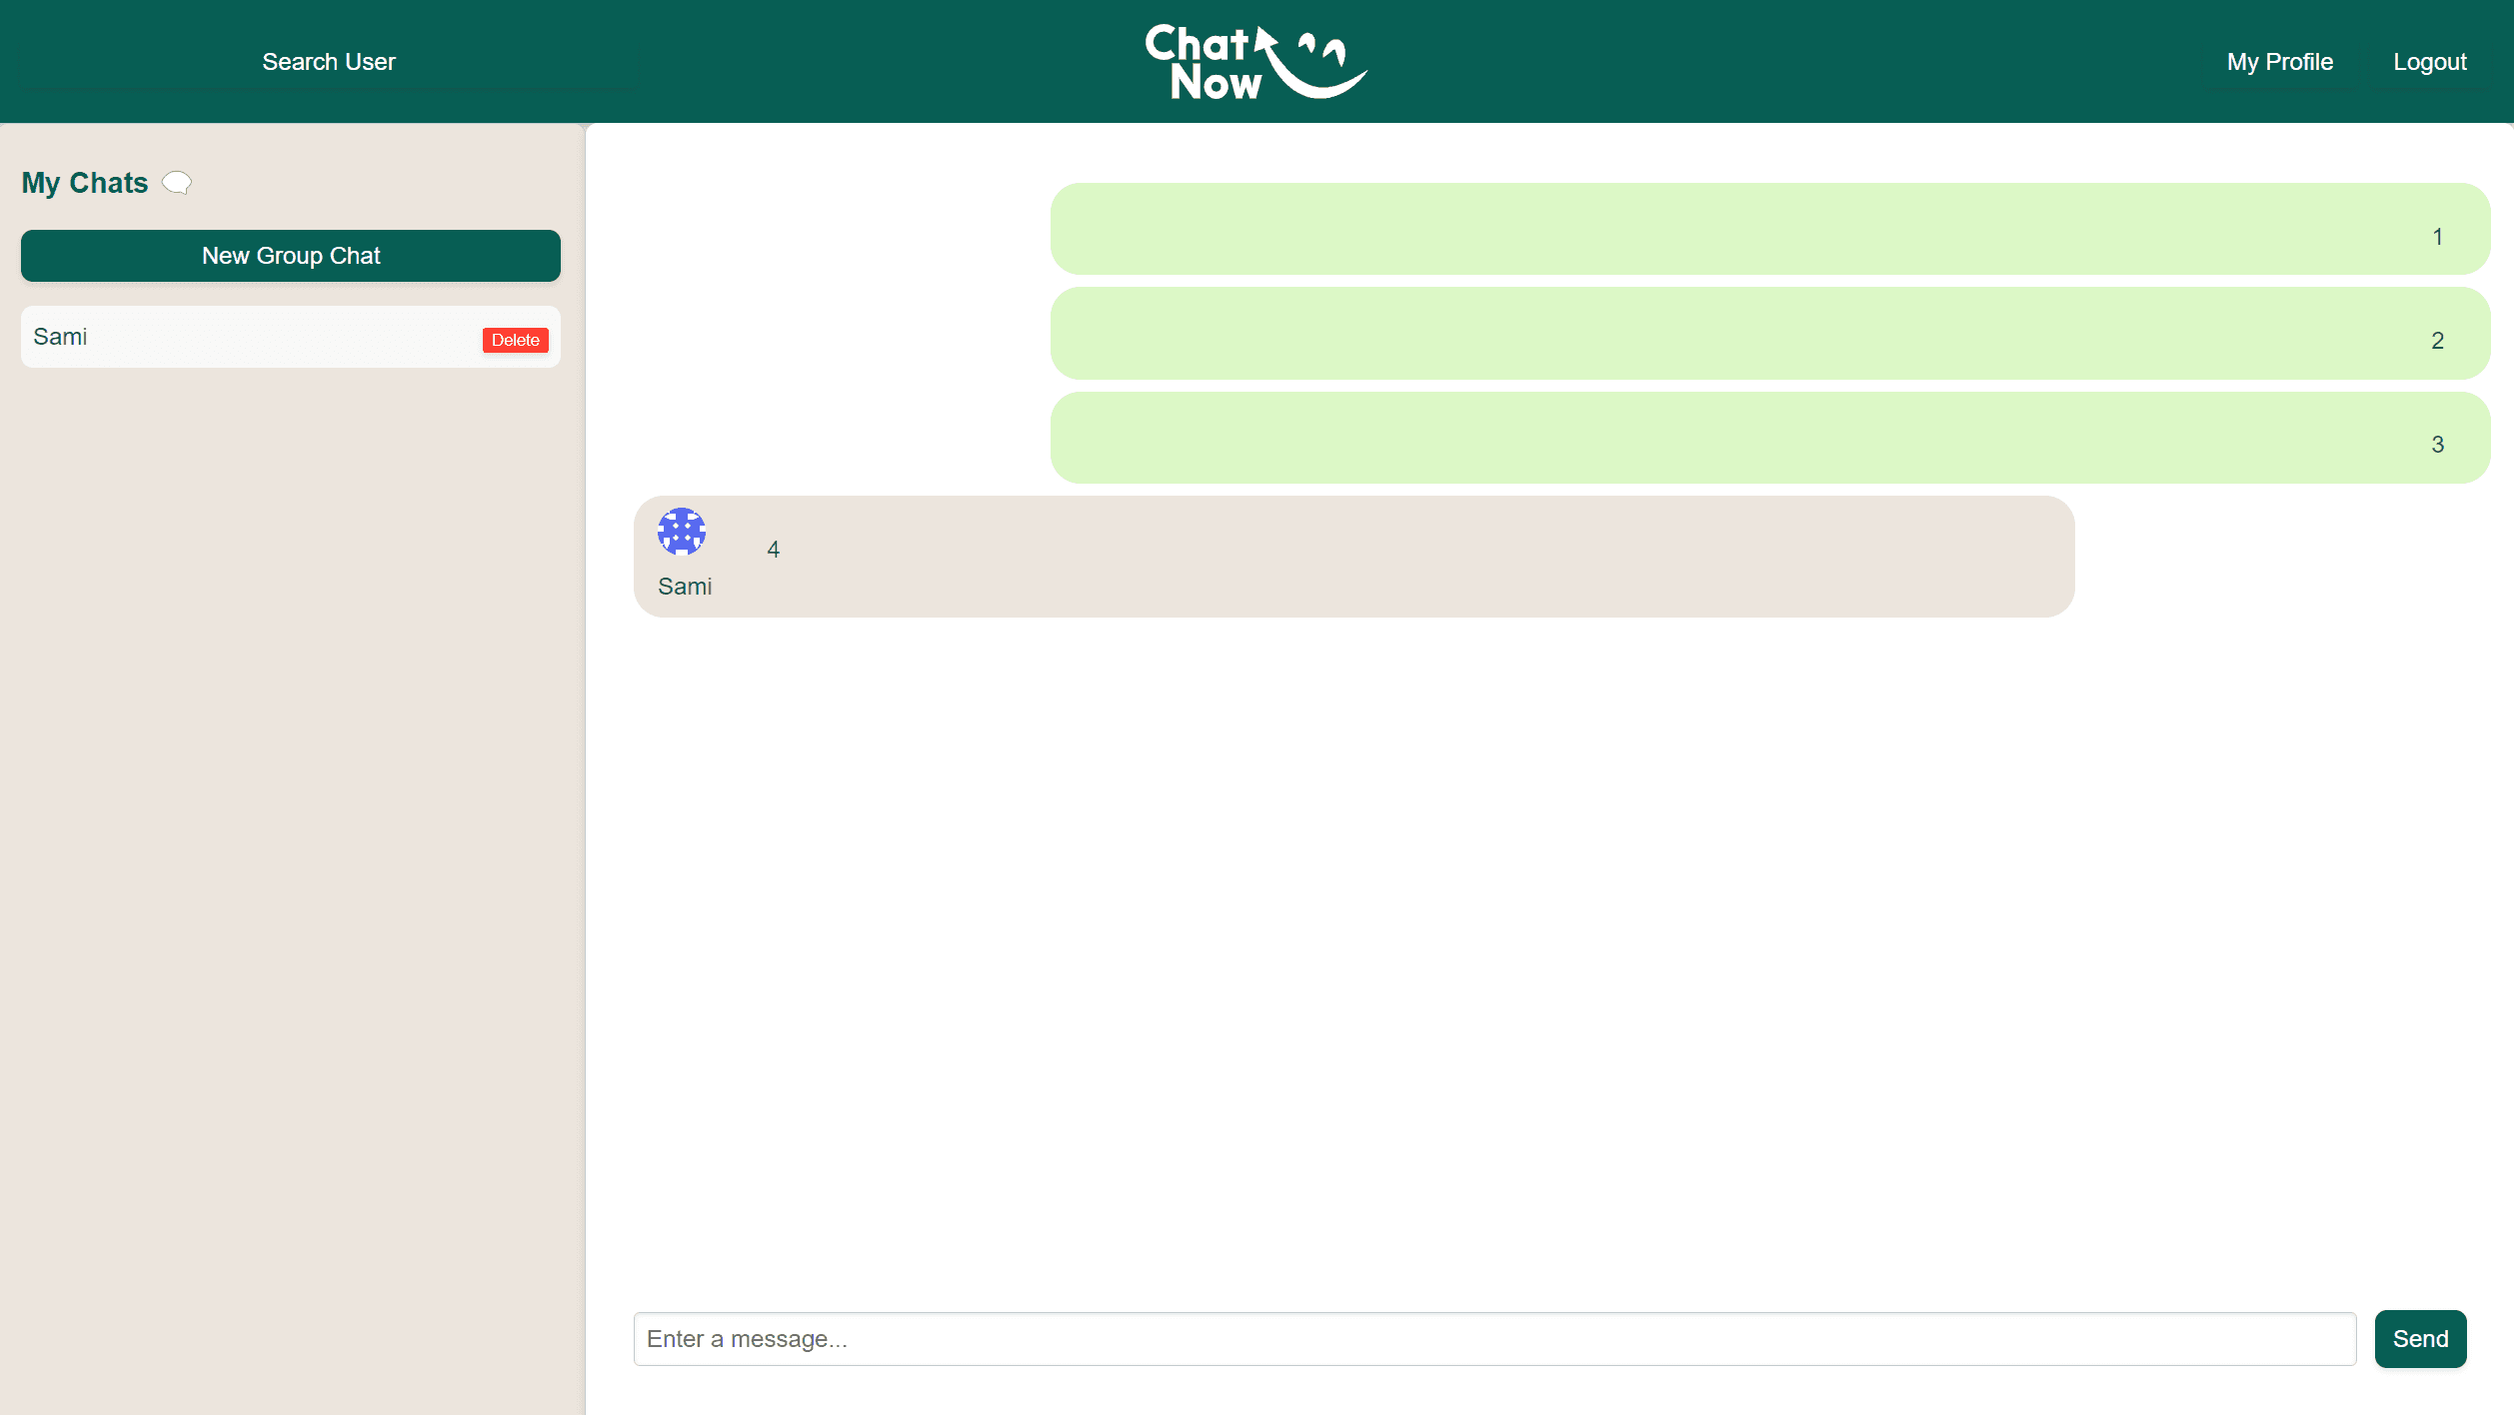
Task: Log out via the Logout link
Action: [x=2429, y=62]
